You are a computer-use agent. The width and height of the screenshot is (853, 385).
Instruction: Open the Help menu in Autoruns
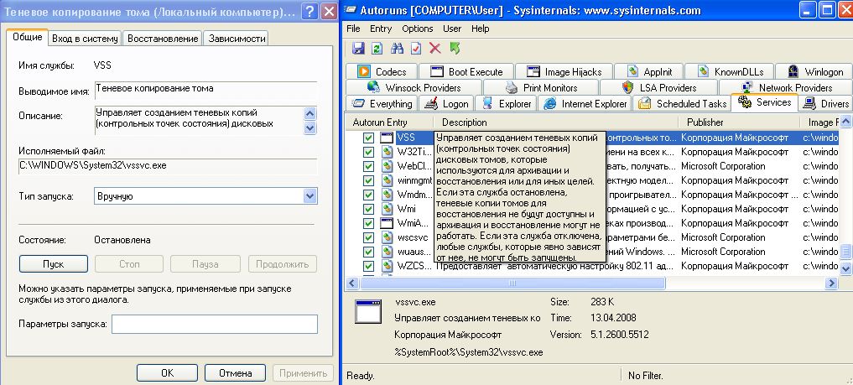(481, 29)
